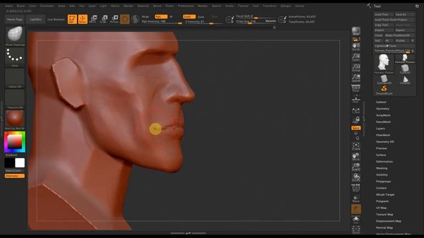424x238 pixels.
Task: Select the white main color swatch
Action: point(20,163)
